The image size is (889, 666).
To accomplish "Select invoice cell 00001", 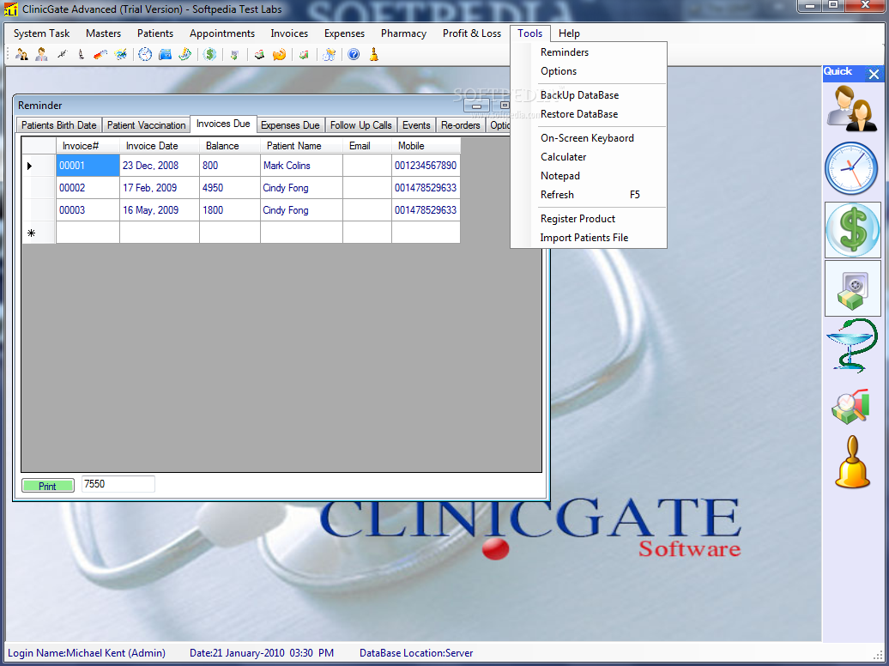I will (88, 166).
